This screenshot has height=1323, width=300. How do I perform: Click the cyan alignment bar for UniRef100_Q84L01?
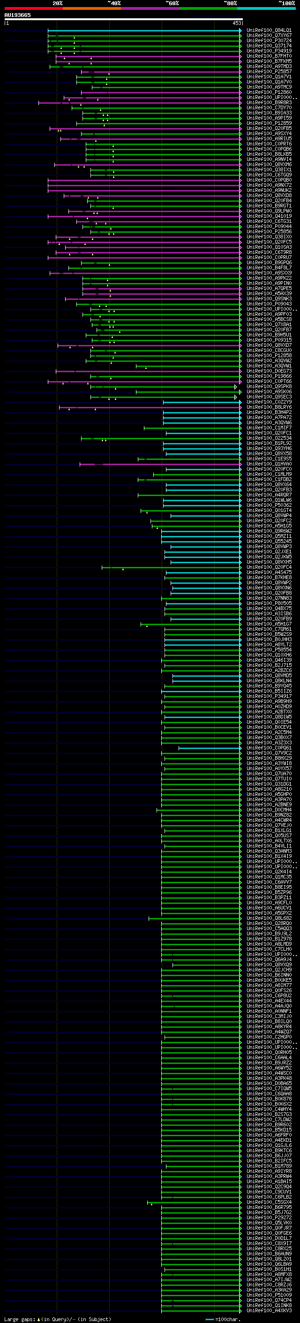[144, 31]
